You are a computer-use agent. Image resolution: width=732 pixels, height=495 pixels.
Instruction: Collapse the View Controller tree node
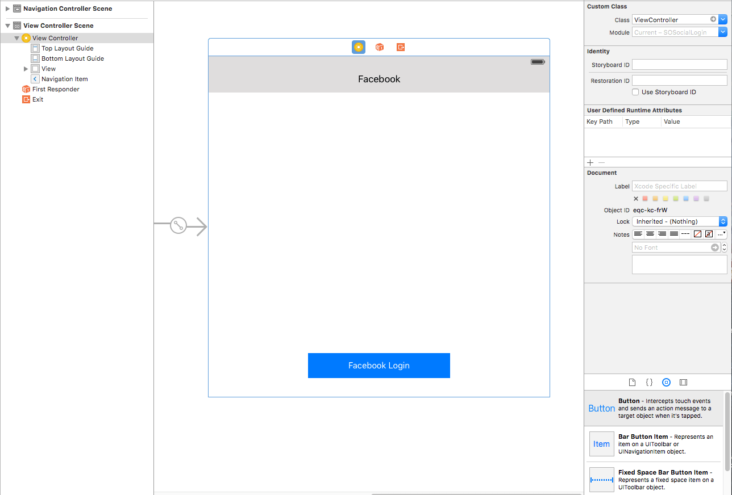click(17, 38)
